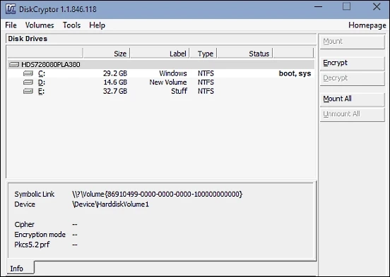Select the HDS728080PLA380 disk row

pos(161,65)
